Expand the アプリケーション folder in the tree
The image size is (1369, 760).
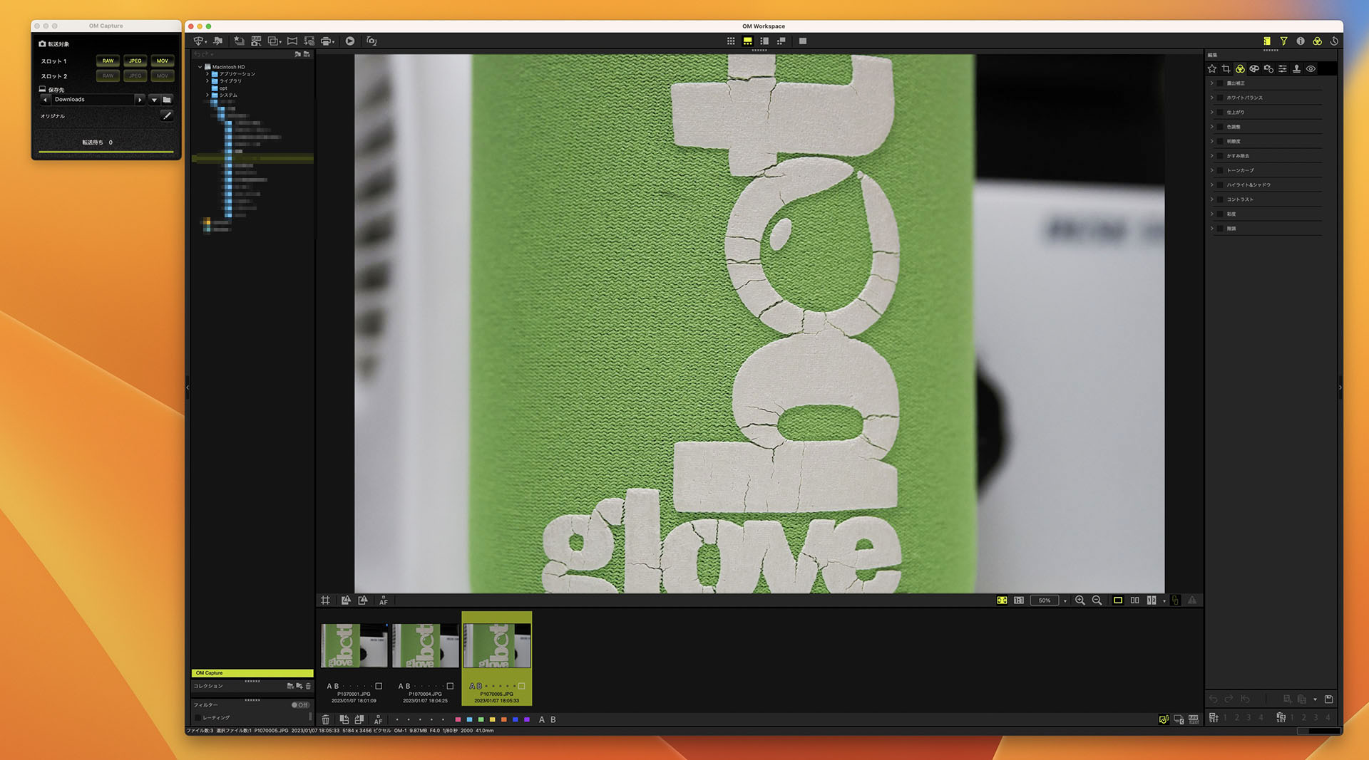[207, 73]
